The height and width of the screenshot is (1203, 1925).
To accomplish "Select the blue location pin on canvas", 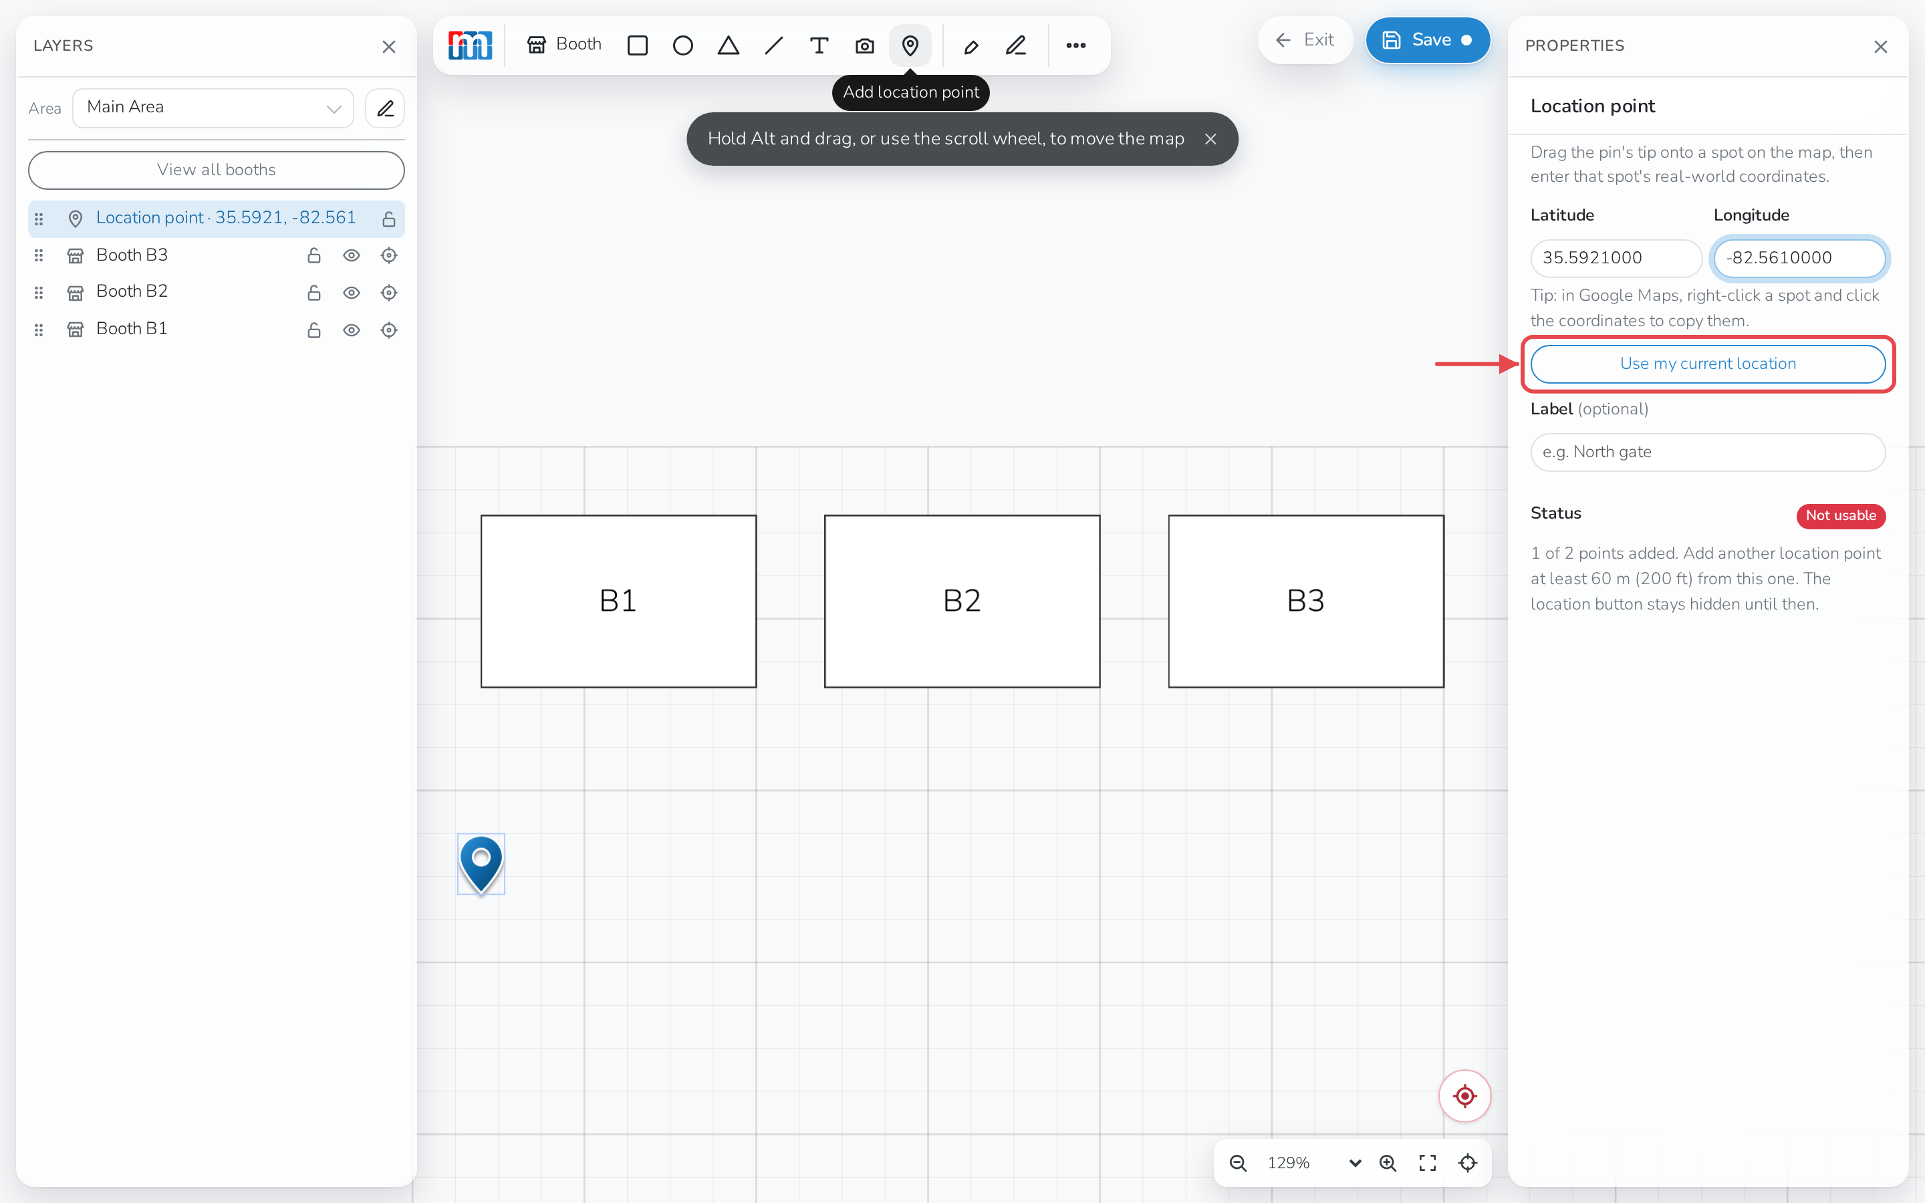I will pyautogui.click(x=481, y=864).
